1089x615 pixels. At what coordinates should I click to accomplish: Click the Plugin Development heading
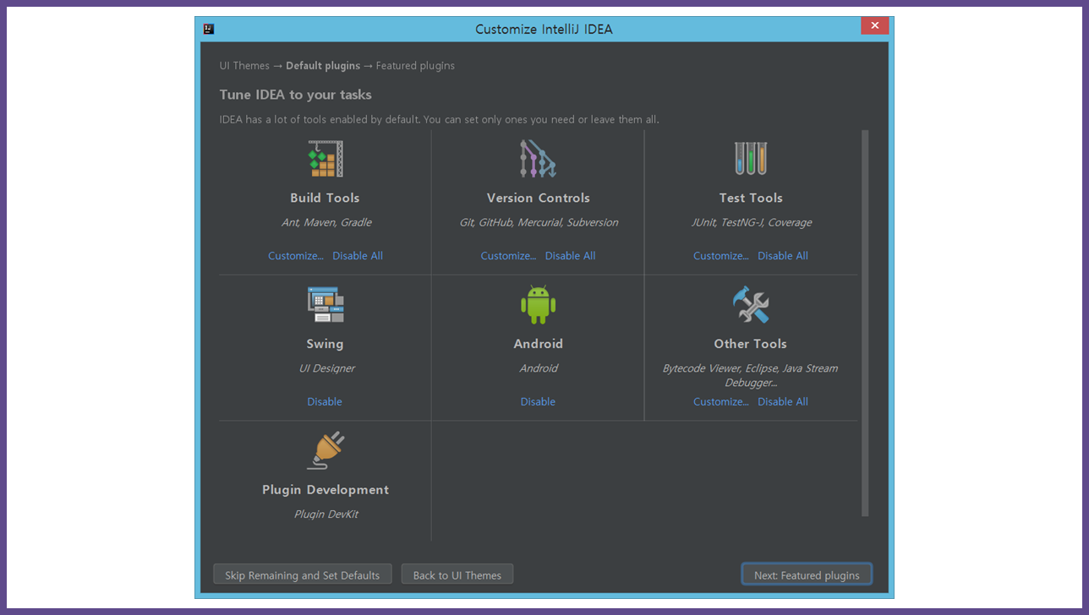click(326, 490)
